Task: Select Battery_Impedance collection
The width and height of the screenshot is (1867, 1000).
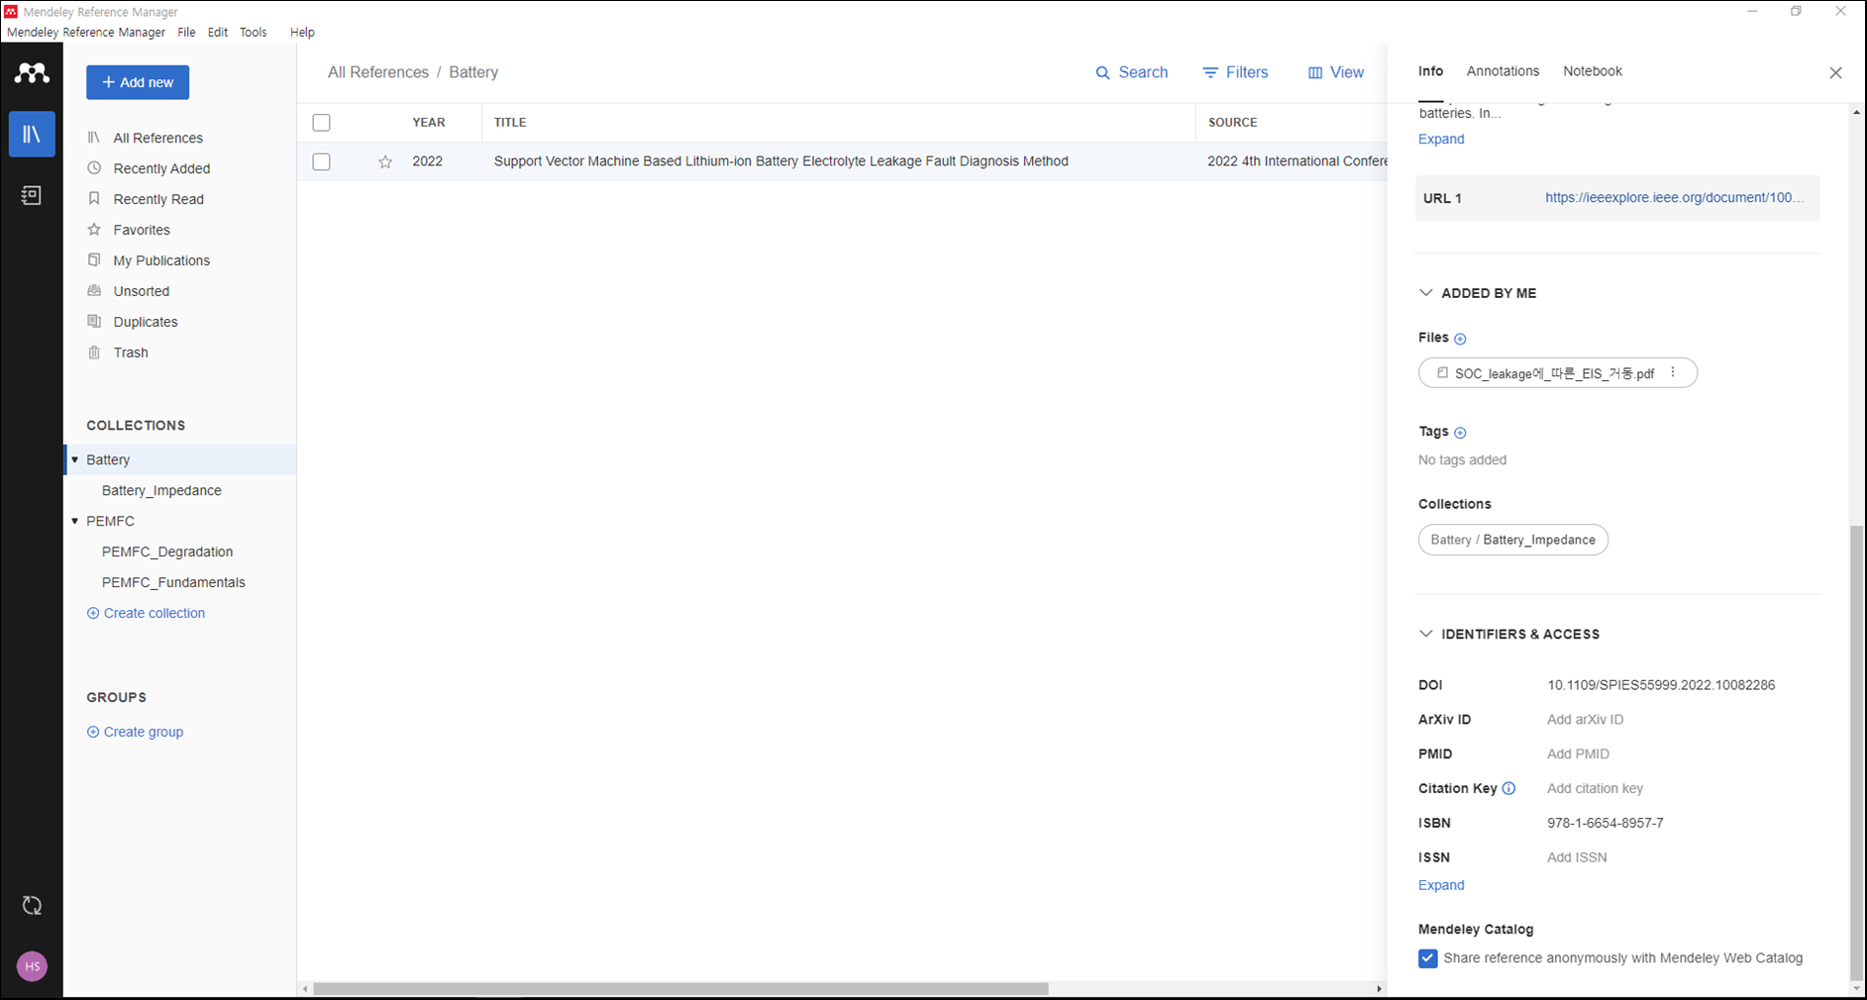Action: 161,490
